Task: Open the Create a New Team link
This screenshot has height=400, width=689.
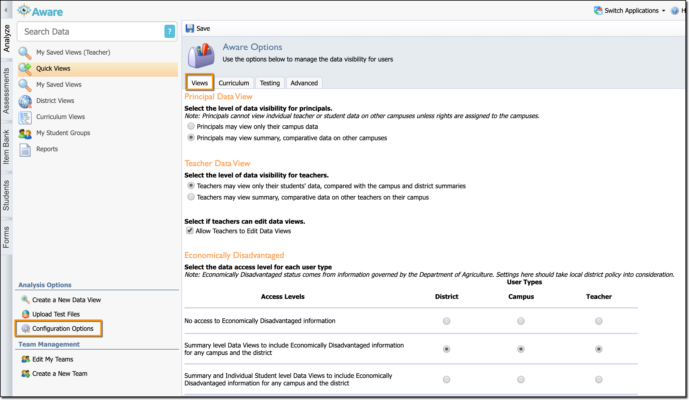Action: [x=60, y=373]
